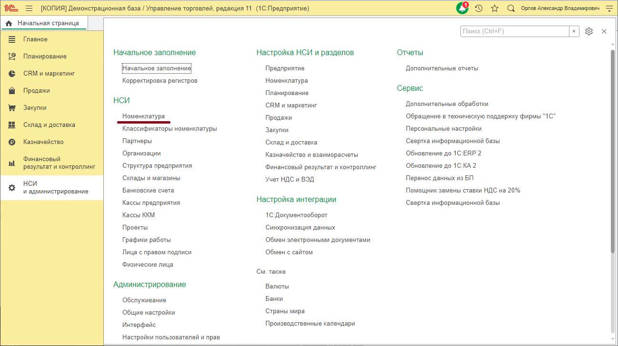The width and height of the screenshot is (618, 346).
Task: Select the Продажи section icon
Action: [13, 90]
